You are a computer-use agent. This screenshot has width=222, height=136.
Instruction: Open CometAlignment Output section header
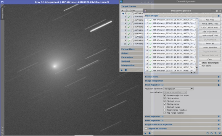click(x=125, y=53)
